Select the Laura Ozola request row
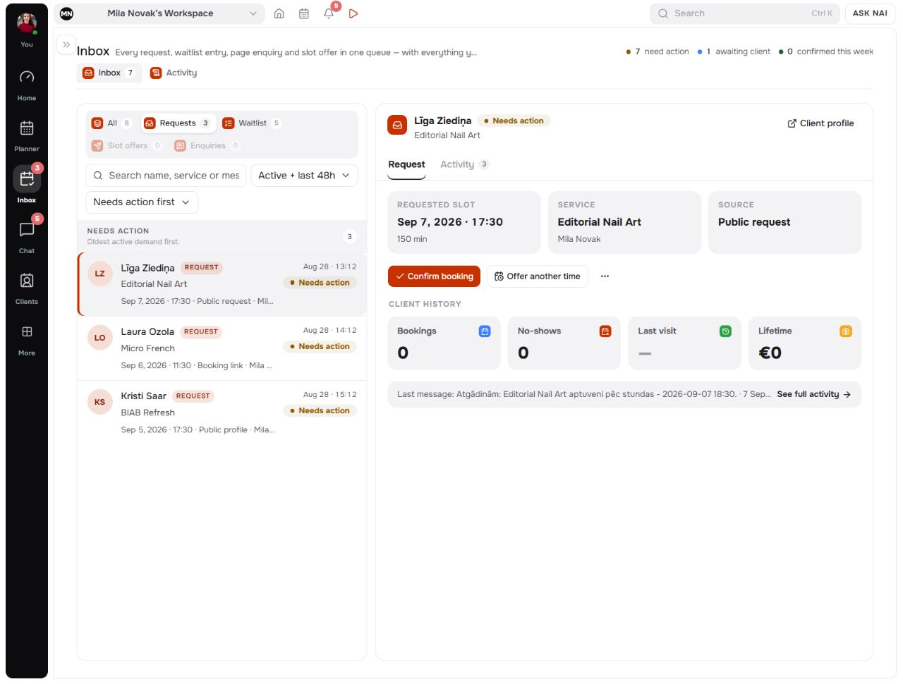 point(222,348)
